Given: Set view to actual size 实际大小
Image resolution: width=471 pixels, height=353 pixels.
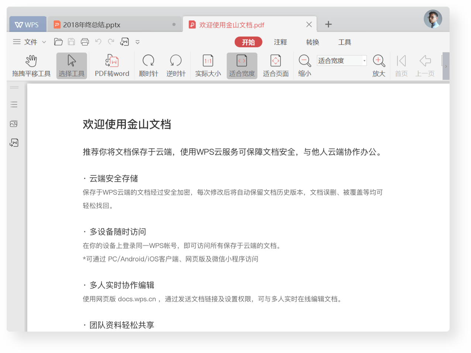Looking at the screenshot, I should 208,66.
